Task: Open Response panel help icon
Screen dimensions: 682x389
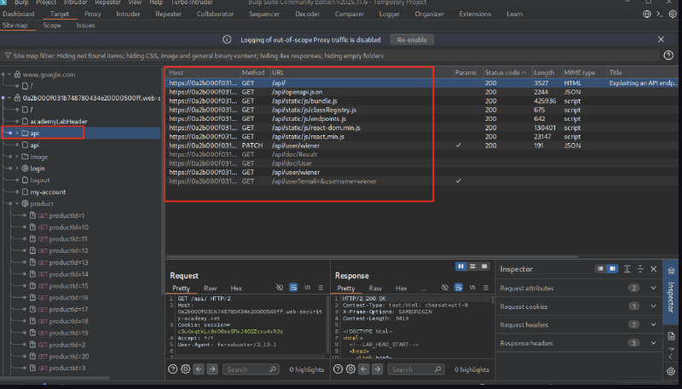Action: (x=338, y=369)
